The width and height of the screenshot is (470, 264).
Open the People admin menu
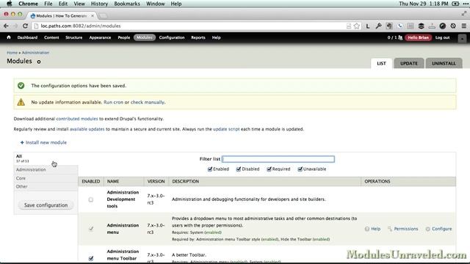(x=124, y=37)
